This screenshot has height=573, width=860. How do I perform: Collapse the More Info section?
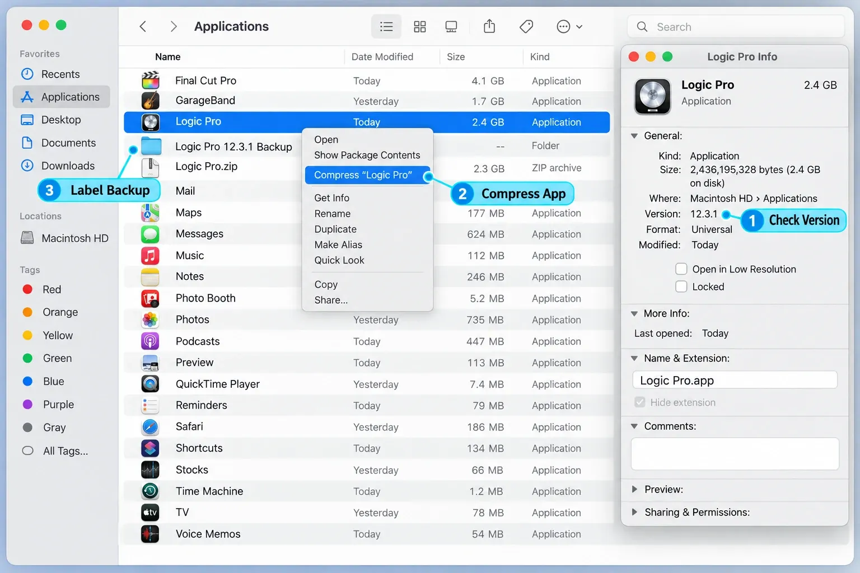tap(634, 314)
